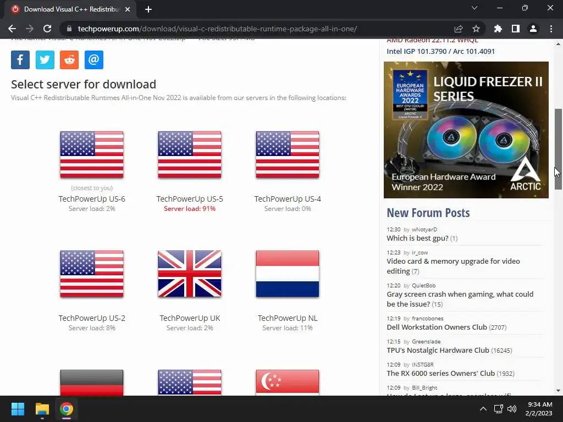Share page via Twitter icon
This screenshot has width=563, height=422.
point(45,59)
